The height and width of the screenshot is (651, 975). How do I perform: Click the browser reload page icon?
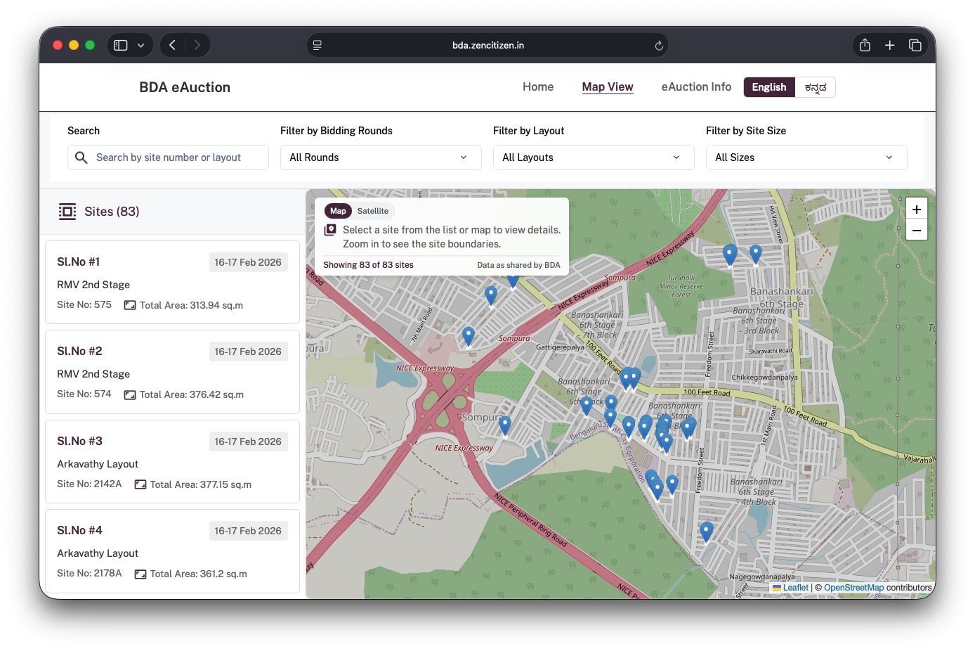[x=659, y=46]
